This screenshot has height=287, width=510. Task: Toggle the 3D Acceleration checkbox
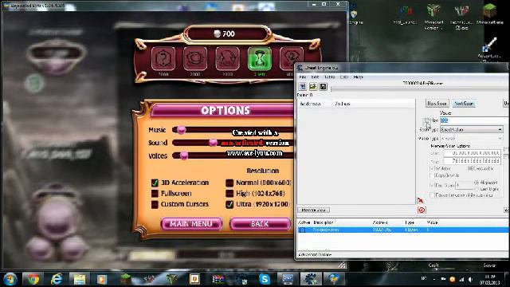pyautogui.click(x=155, y=183)
